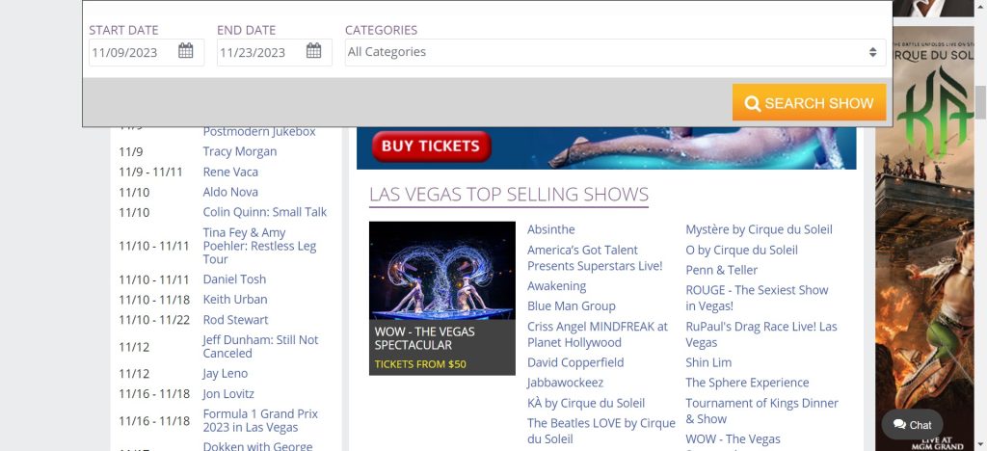Expand the All Categories dropdown

(x=615, y=52)
